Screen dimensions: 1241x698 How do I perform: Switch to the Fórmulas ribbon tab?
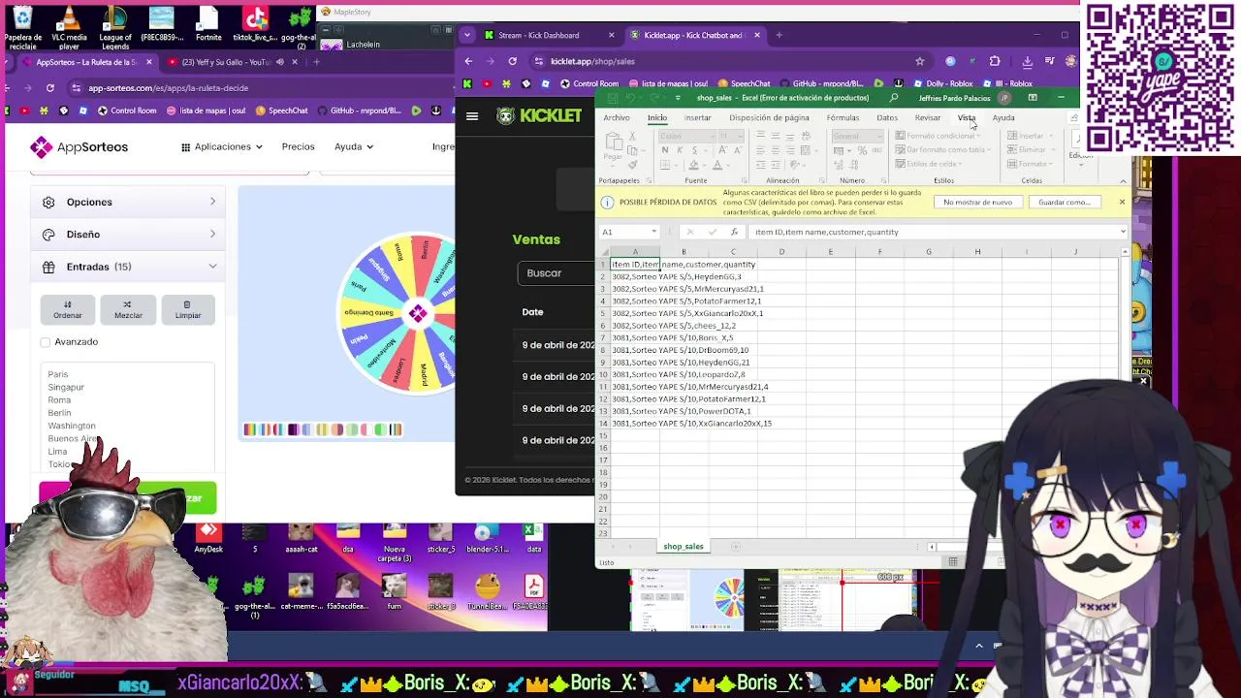(843, 118)
